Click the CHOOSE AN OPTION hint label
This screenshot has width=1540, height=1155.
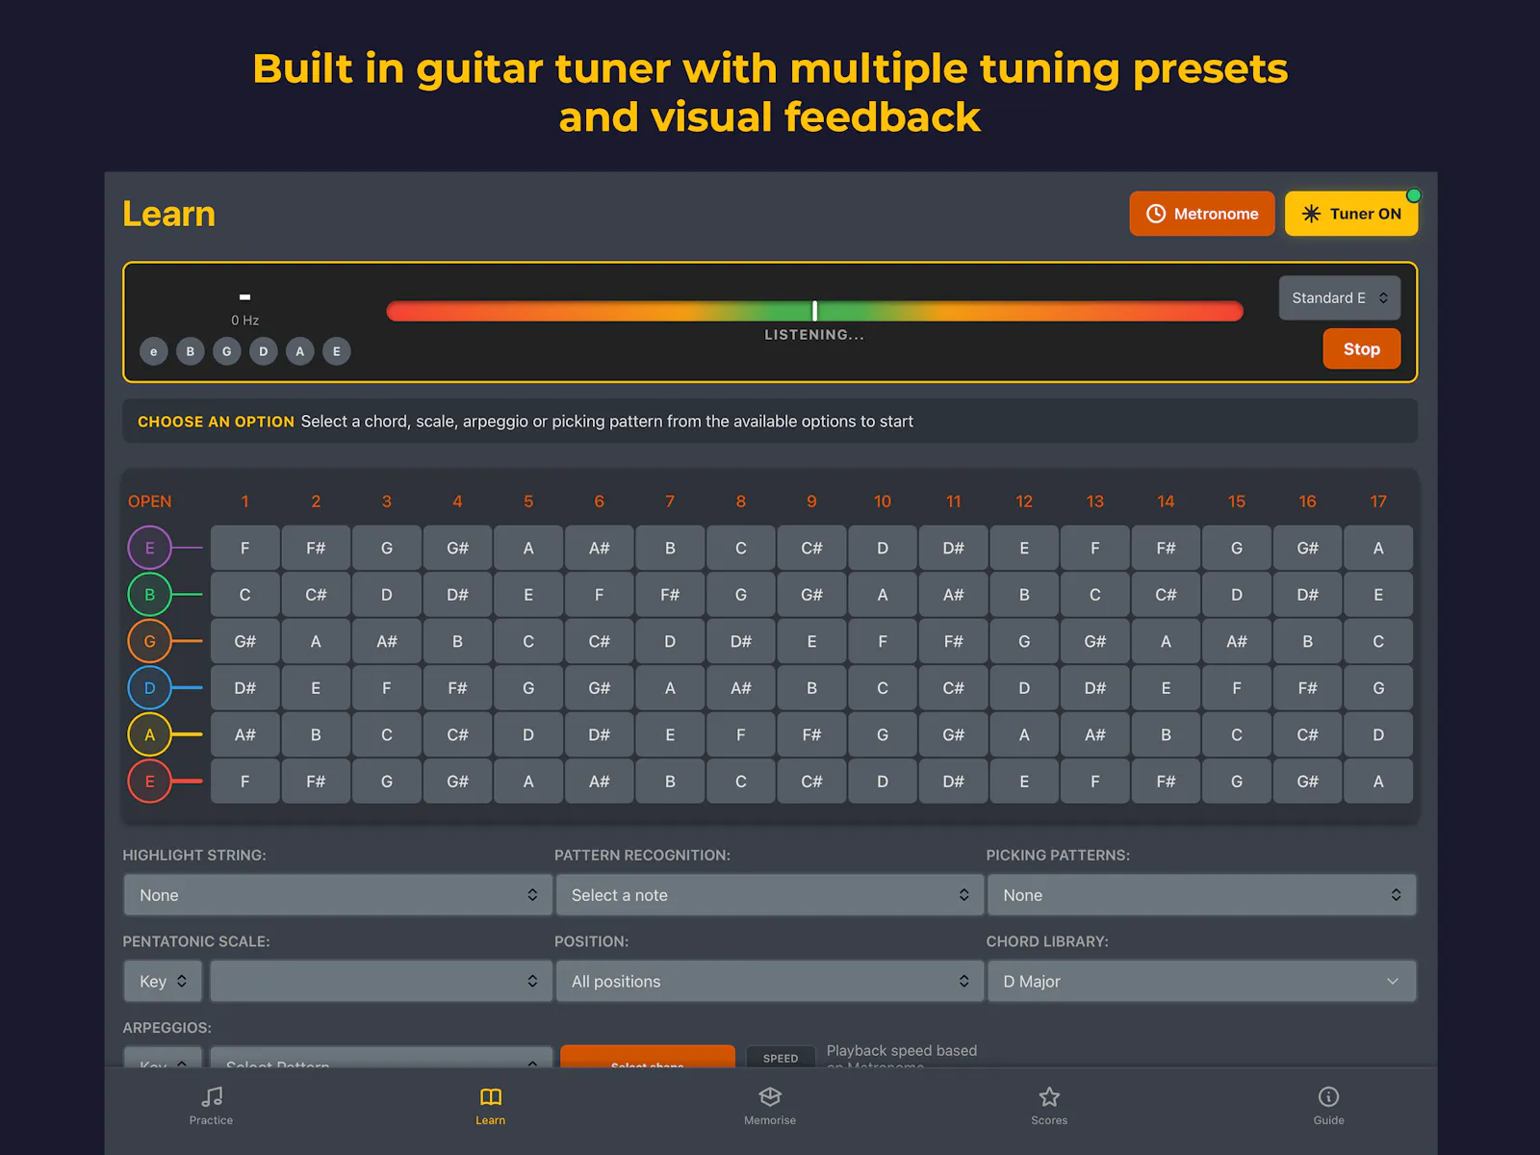point(216,422)
